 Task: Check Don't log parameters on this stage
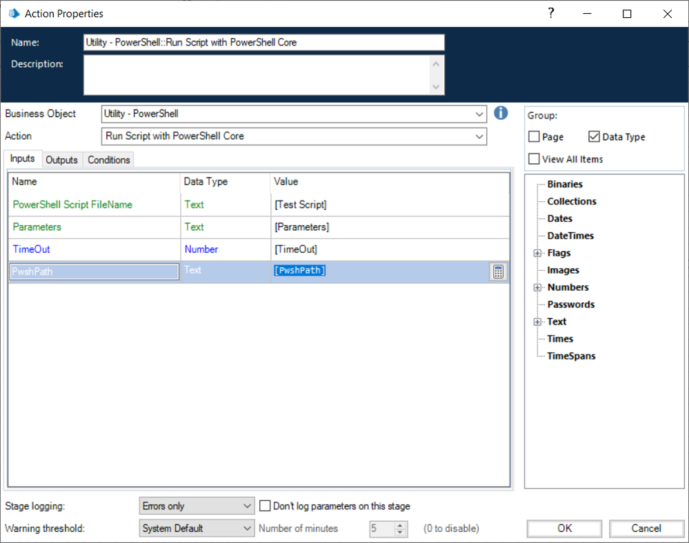click(x=265, y=506)
